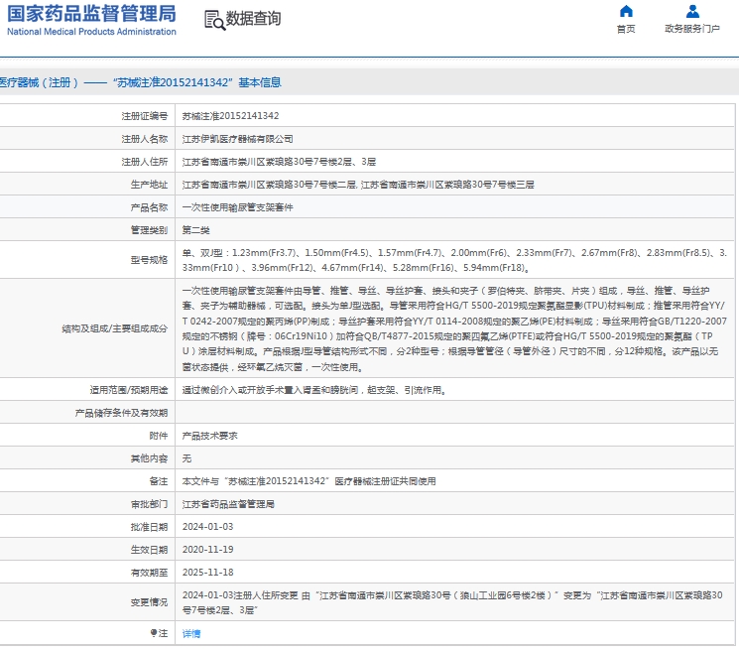Click the 审批部门 row label

(x=149, y=504)
